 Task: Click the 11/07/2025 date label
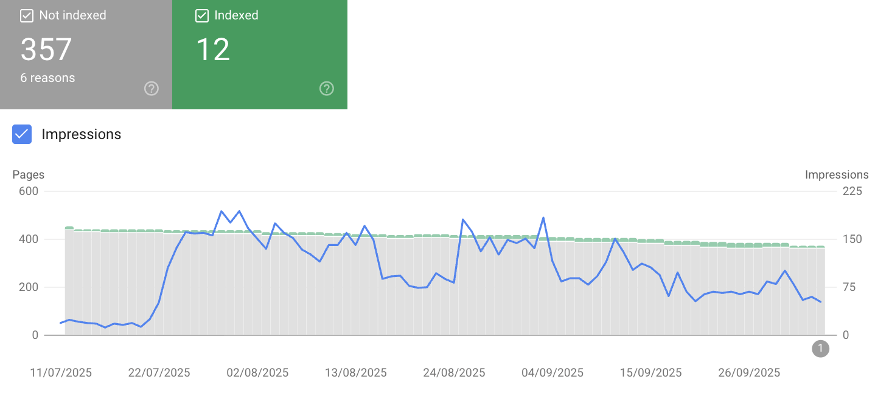click(x=60, y=372)
